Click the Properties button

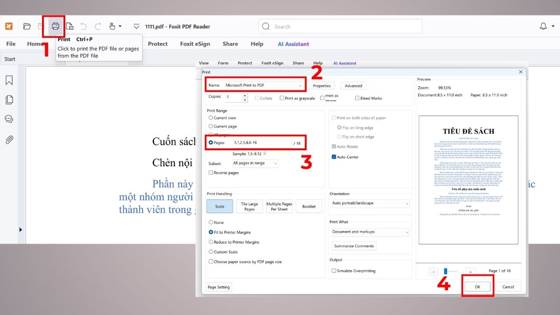click(x=322, y=85)
